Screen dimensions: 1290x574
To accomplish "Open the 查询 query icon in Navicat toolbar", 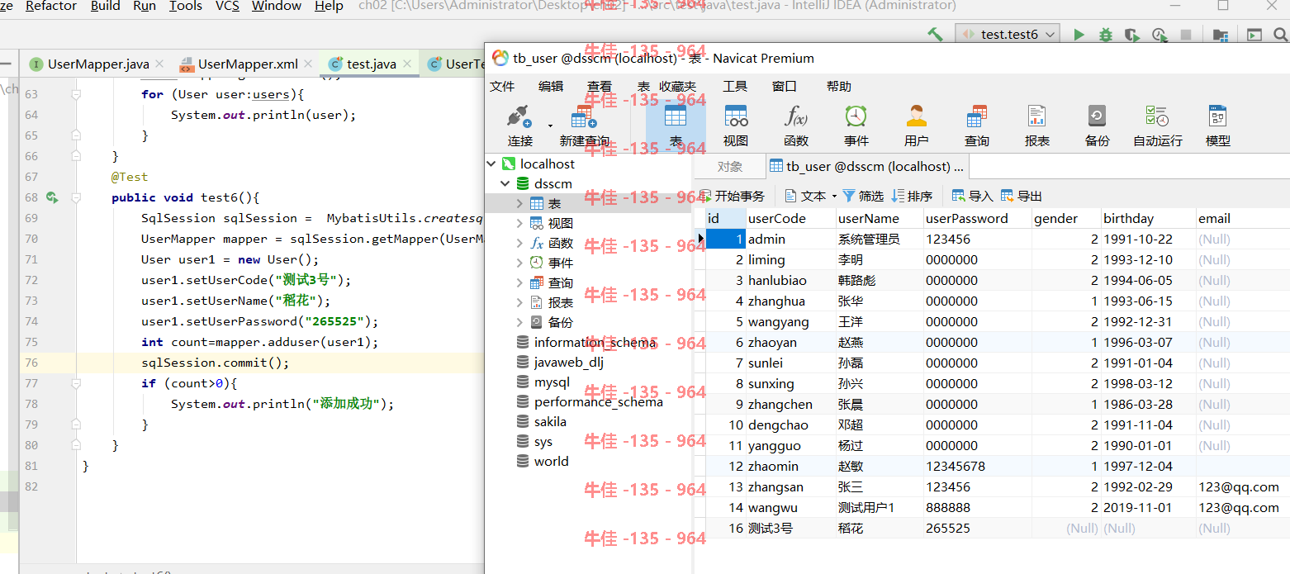I will pyautogui.click(x=976, y=116).
